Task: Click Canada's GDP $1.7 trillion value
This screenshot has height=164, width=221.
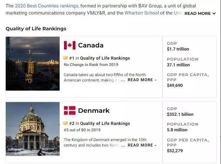Action: (x=178, y=49)
